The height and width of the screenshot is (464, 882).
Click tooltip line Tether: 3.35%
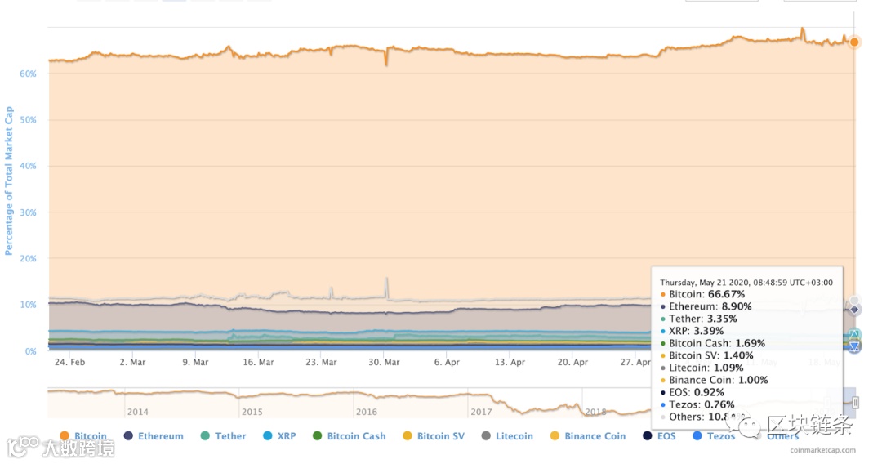tap(699, 319)
